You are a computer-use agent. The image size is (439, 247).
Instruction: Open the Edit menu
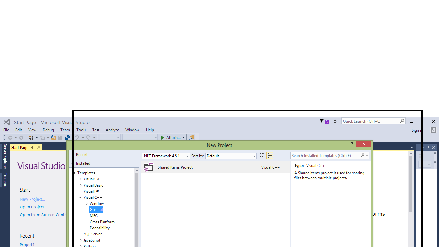[x=19, y=130]
